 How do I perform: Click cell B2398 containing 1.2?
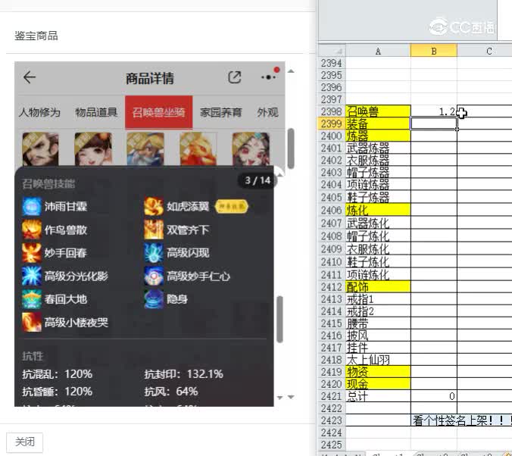point(434,111)
